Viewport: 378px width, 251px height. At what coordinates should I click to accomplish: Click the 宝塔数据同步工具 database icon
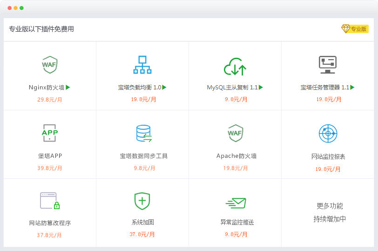(144, 133)
